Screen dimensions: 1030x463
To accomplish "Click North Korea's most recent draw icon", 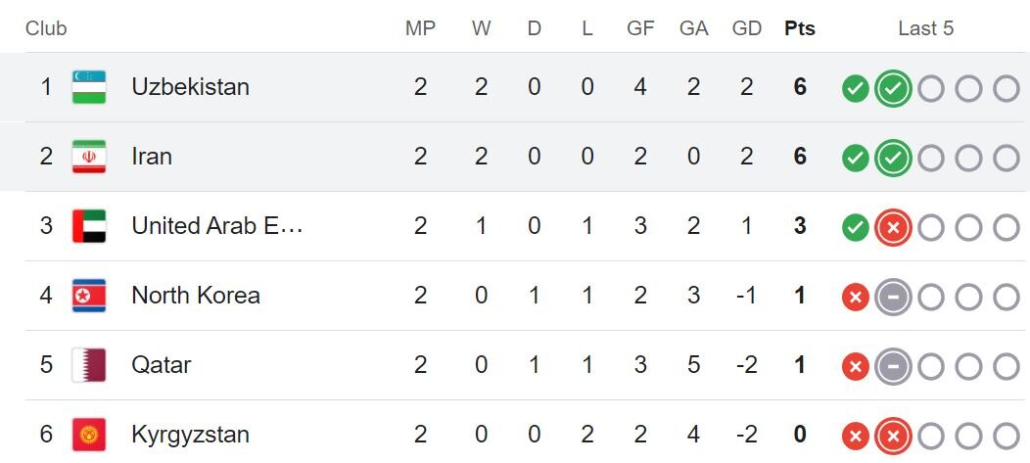I will [893, 298].
